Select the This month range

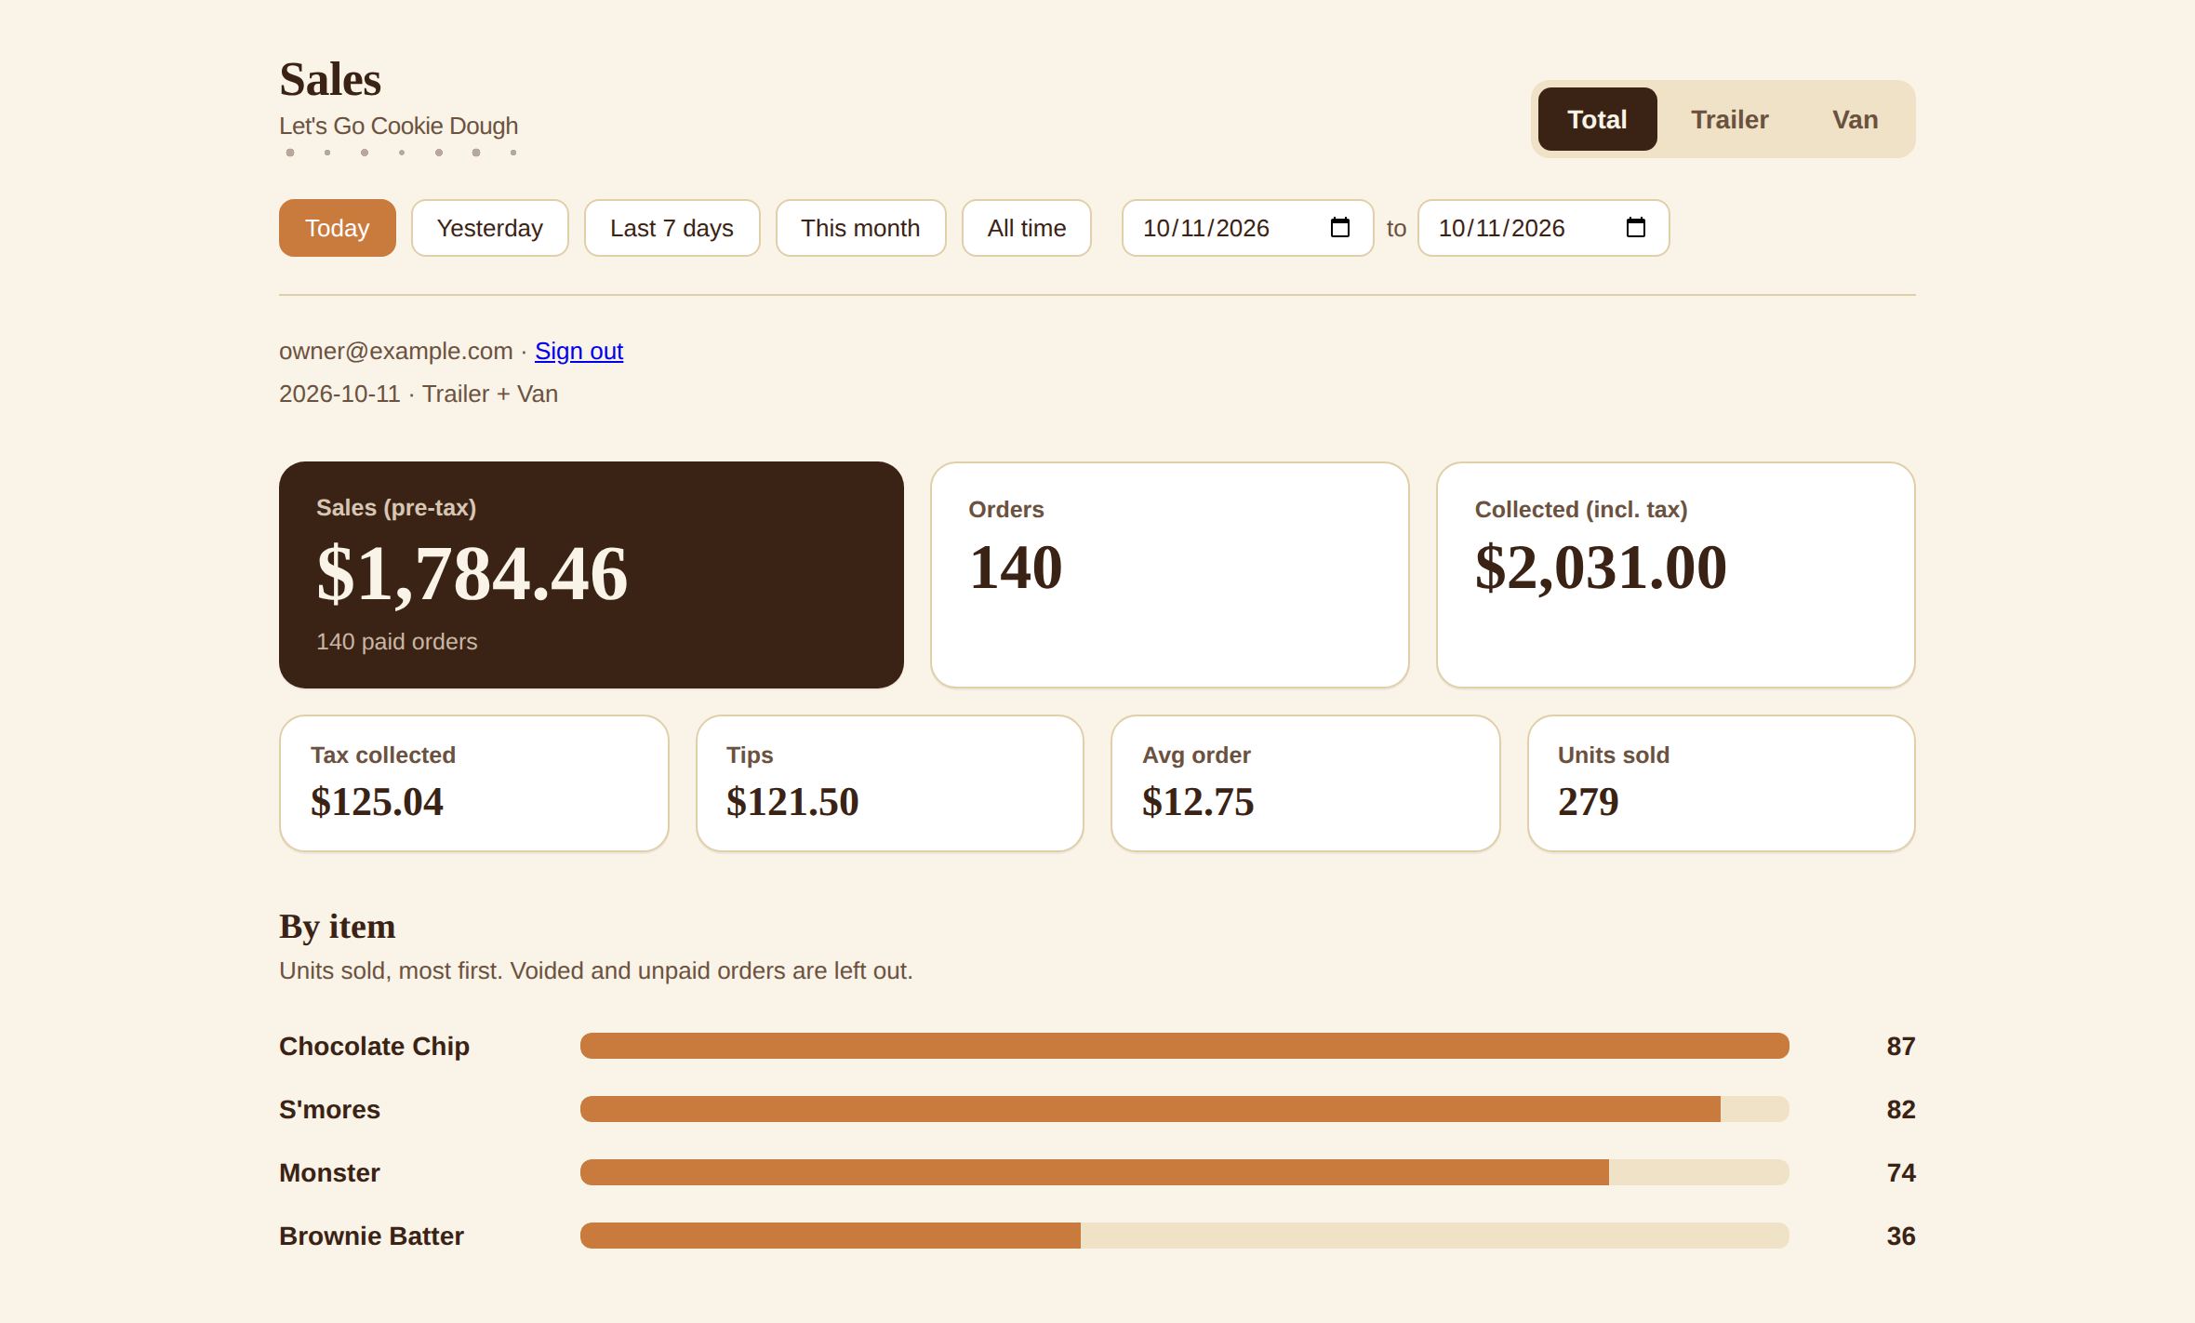pos(860,228)
